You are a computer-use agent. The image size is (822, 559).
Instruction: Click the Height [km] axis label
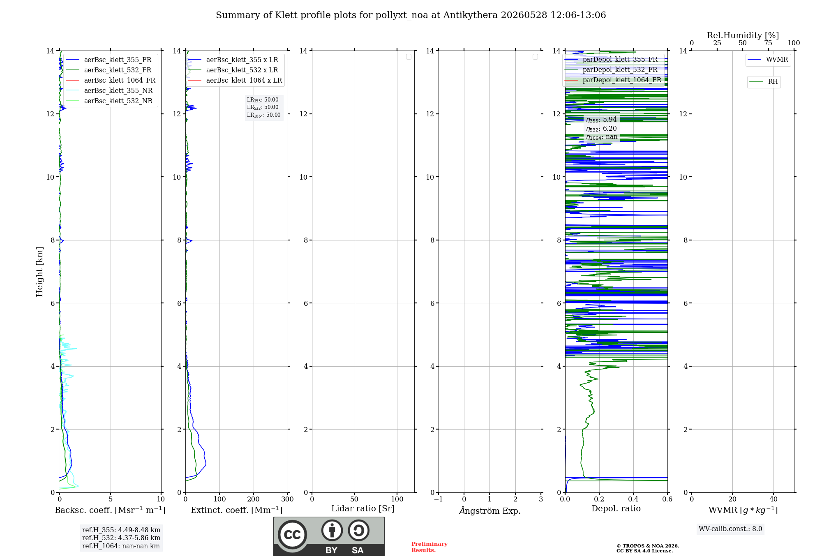(39, 272)
